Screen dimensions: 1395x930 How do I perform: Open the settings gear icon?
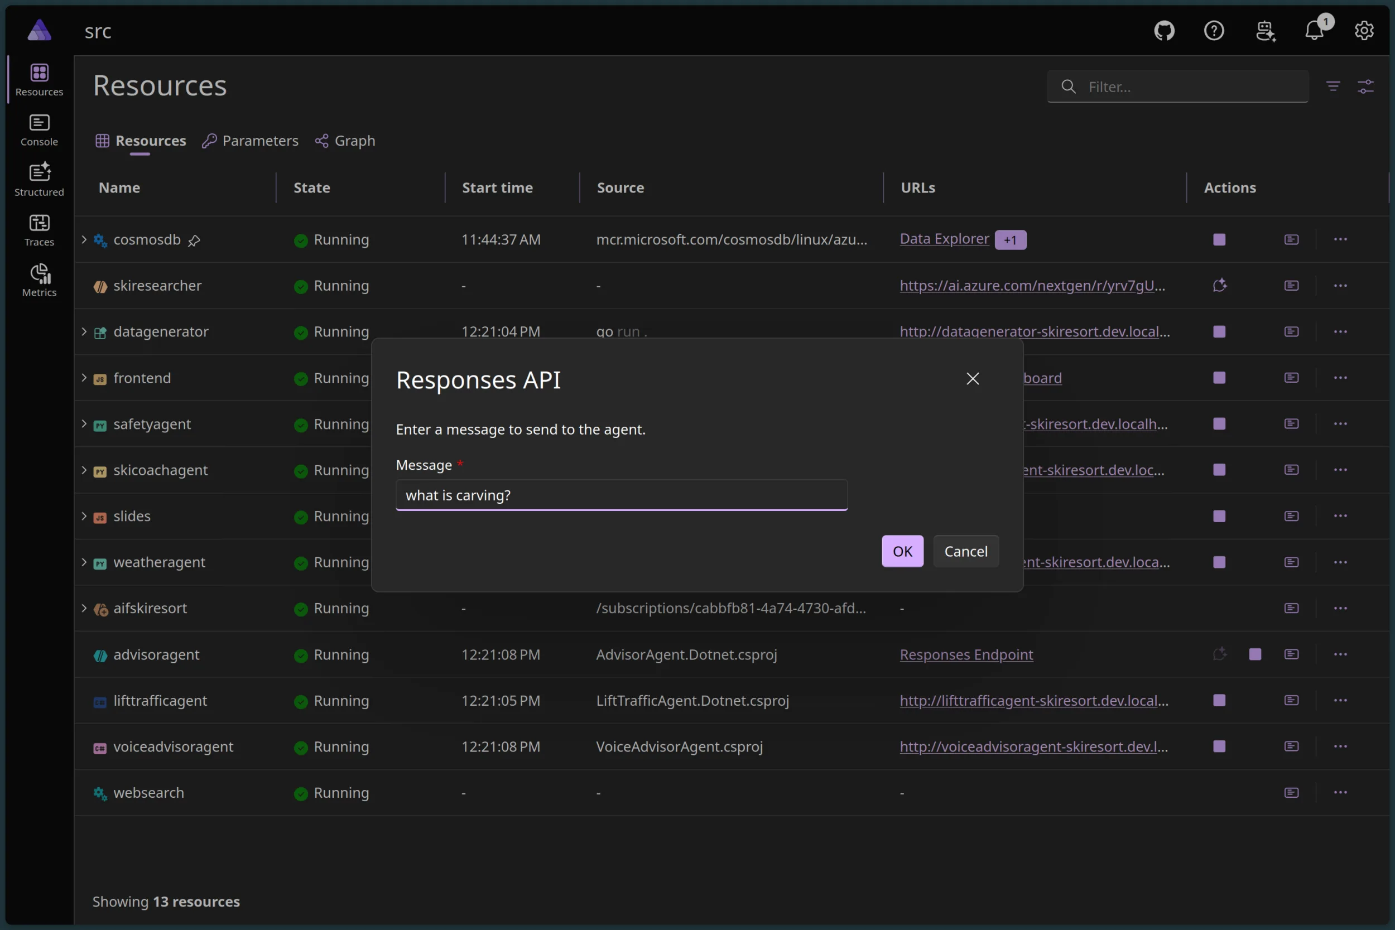pos(1364,30)
